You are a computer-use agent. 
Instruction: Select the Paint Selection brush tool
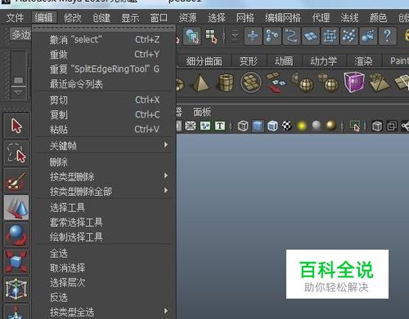point(16,180)
